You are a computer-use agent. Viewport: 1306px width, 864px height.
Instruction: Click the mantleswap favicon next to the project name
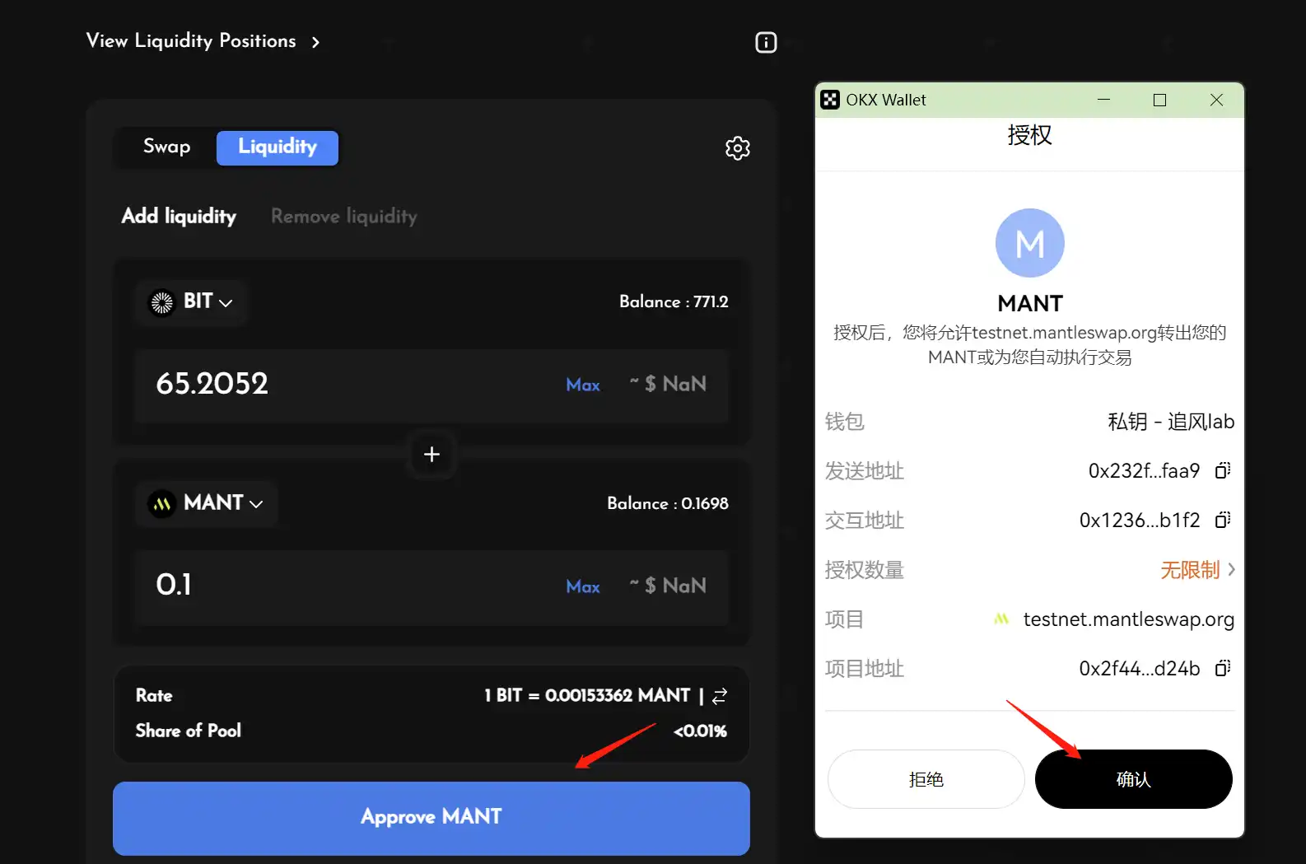point(1001,619)
